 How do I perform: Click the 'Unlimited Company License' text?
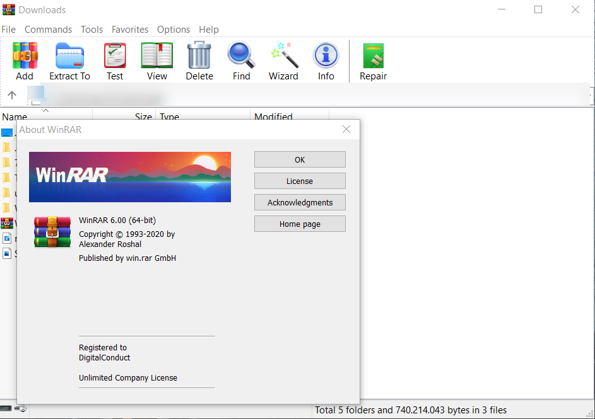(x=128, y=377)
